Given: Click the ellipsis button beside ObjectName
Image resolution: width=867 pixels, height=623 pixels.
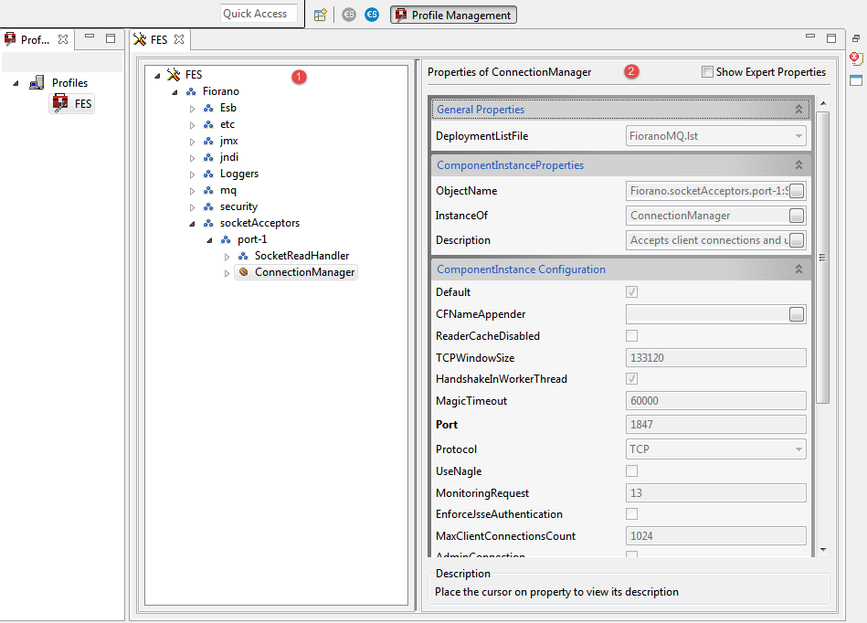Looking at the screenshot, I should [797, 191].
